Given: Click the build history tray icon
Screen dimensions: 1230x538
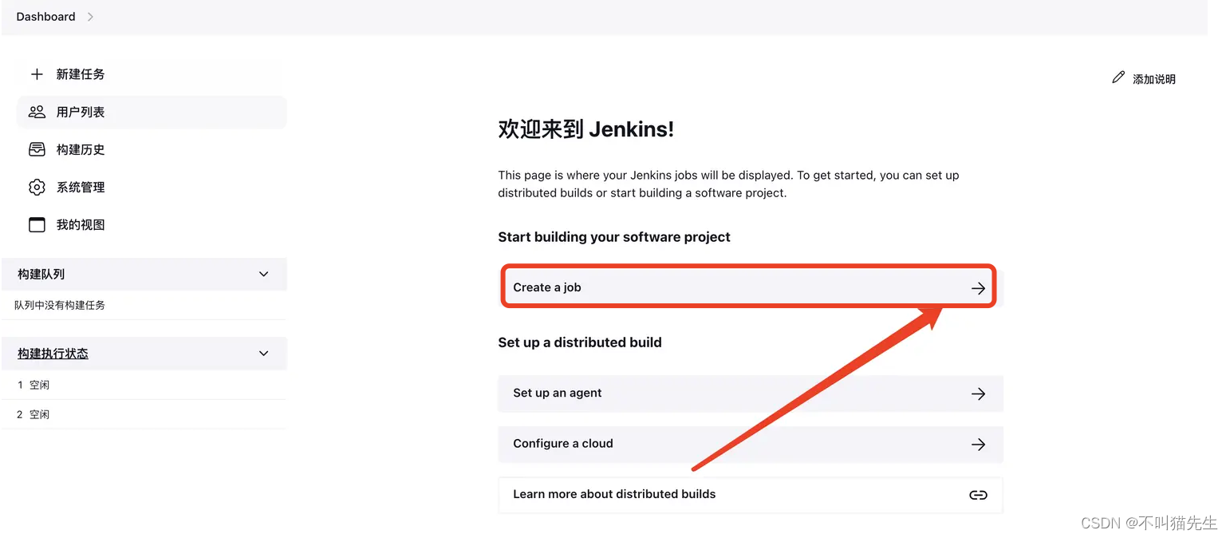Looking at the screenshot, I should [37, 149].
